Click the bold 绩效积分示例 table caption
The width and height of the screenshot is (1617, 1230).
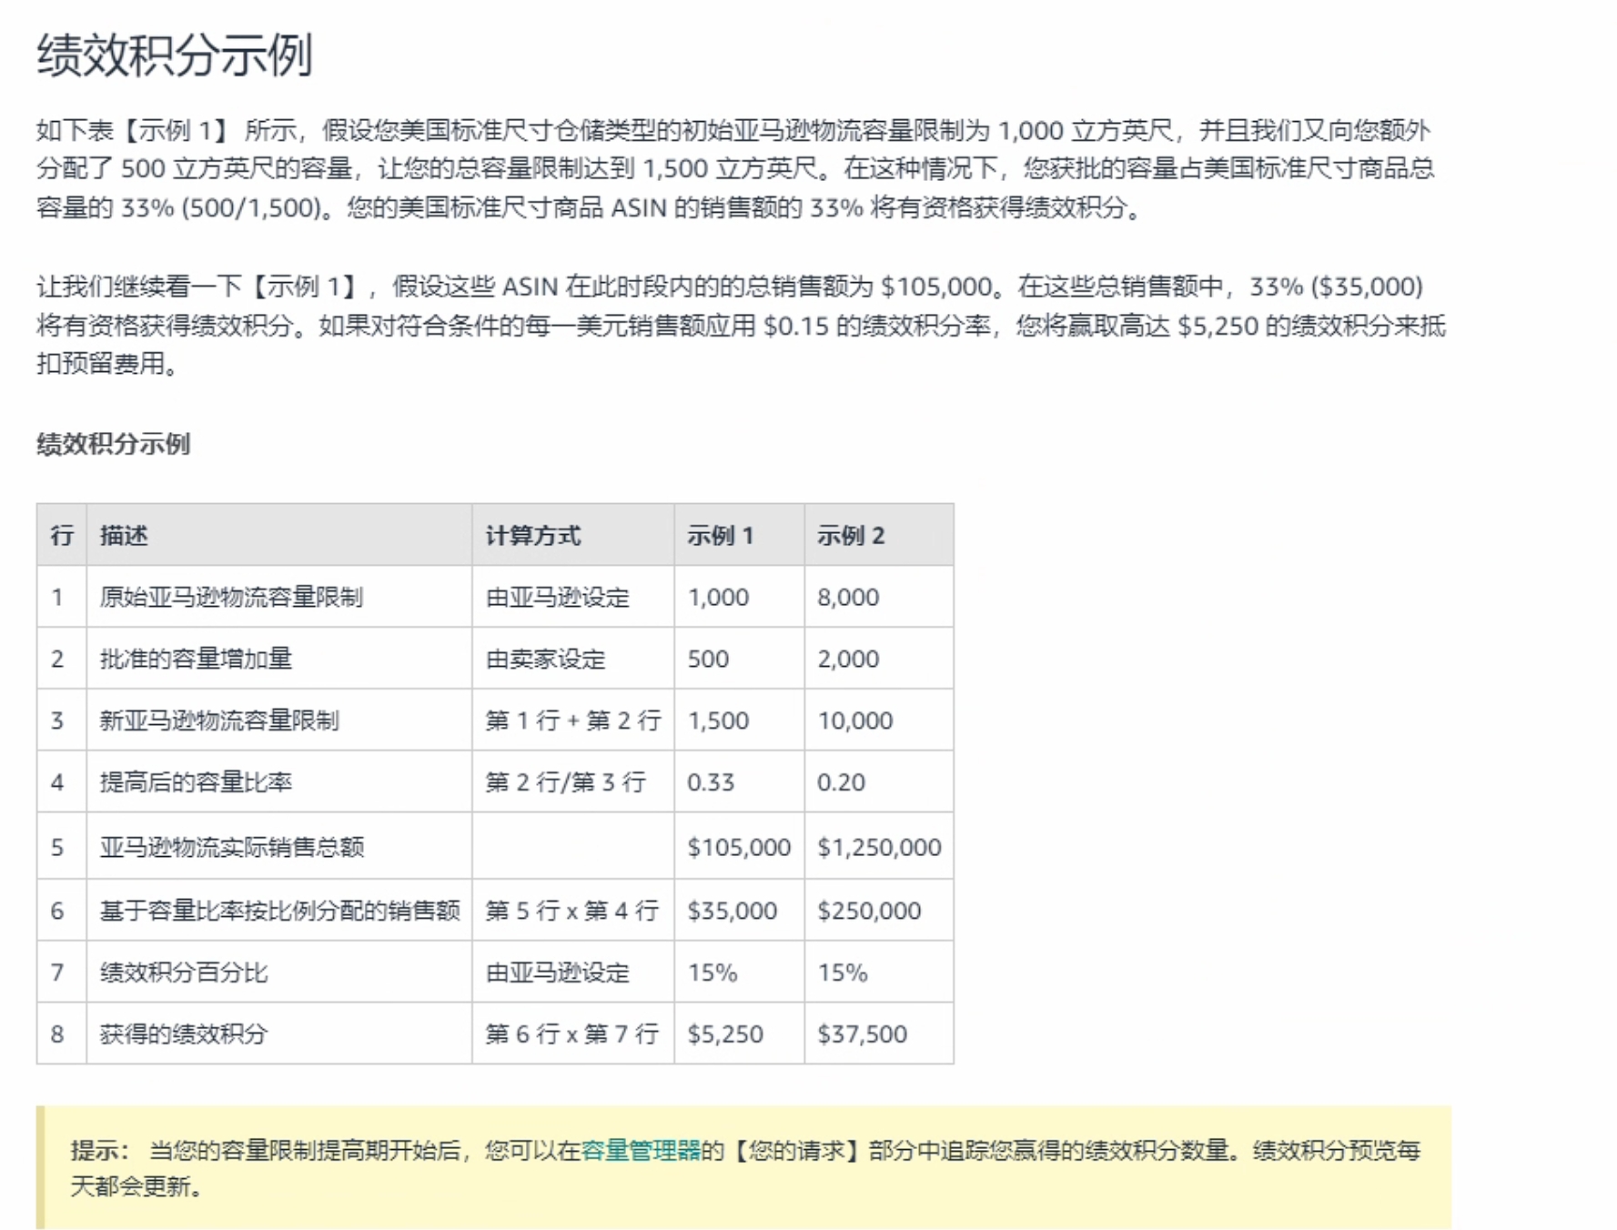pos(113,444)
